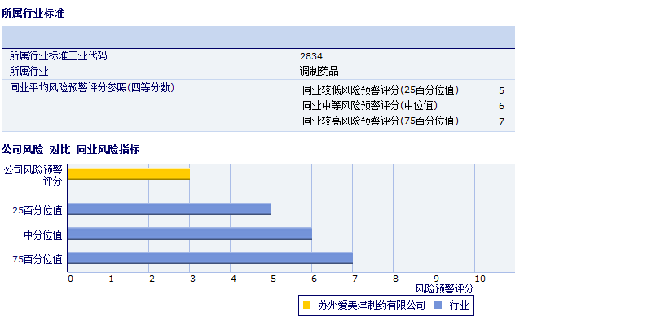Click the 所属行业标准 section heading
This screenshot has width=665, height=321.
(x=33, y=14)
